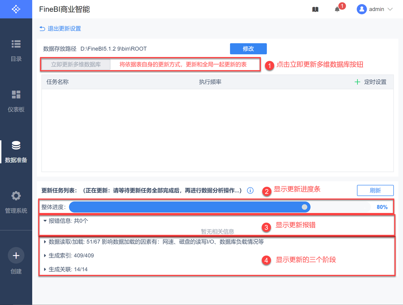The height and width of the screenshot is (305, 403).
Task: Click the 数据存放路径 label
Action: pos(60,49)
